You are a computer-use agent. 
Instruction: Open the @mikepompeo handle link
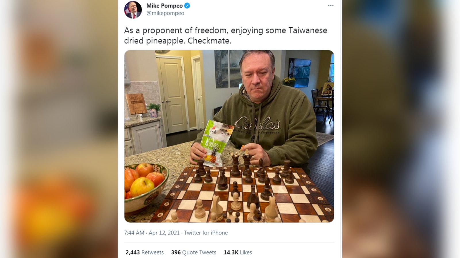165,13
